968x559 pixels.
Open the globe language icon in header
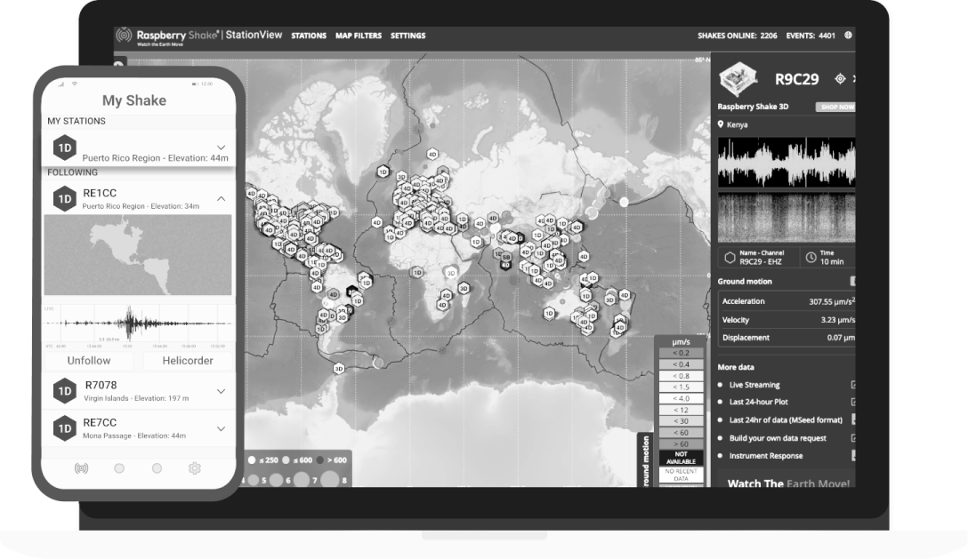click(x=848, y=36)
